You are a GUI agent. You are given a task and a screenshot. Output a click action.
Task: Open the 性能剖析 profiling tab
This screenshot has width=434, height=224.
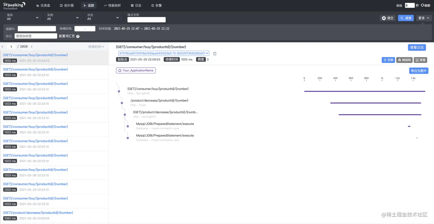click(x=112, y=5)
